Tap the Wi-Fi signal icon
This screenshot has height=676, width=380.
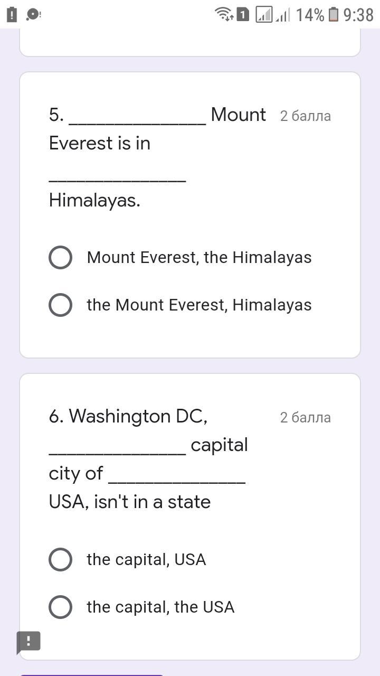(224, 14)
